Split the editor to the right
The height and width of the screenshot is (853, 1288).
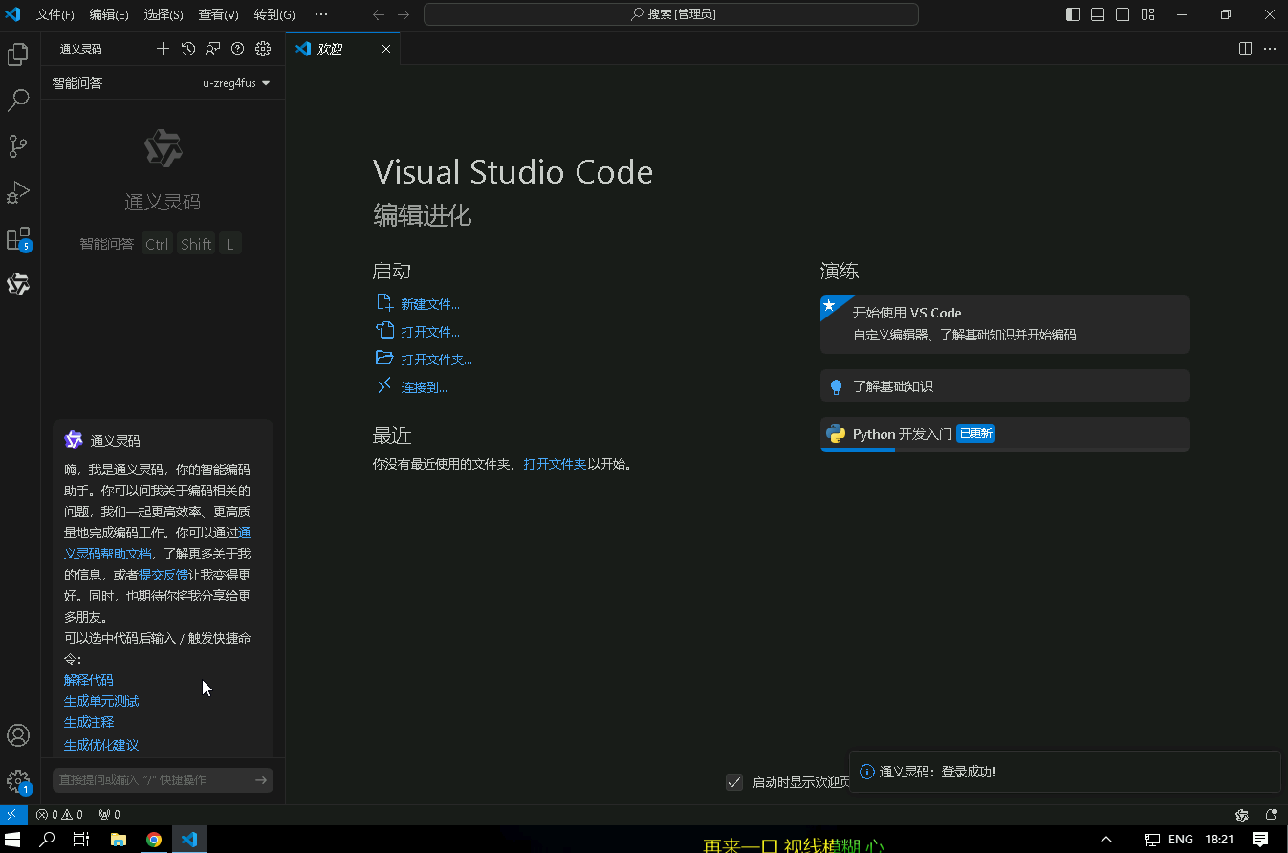pyautogui.click(x=1245, y=49)
